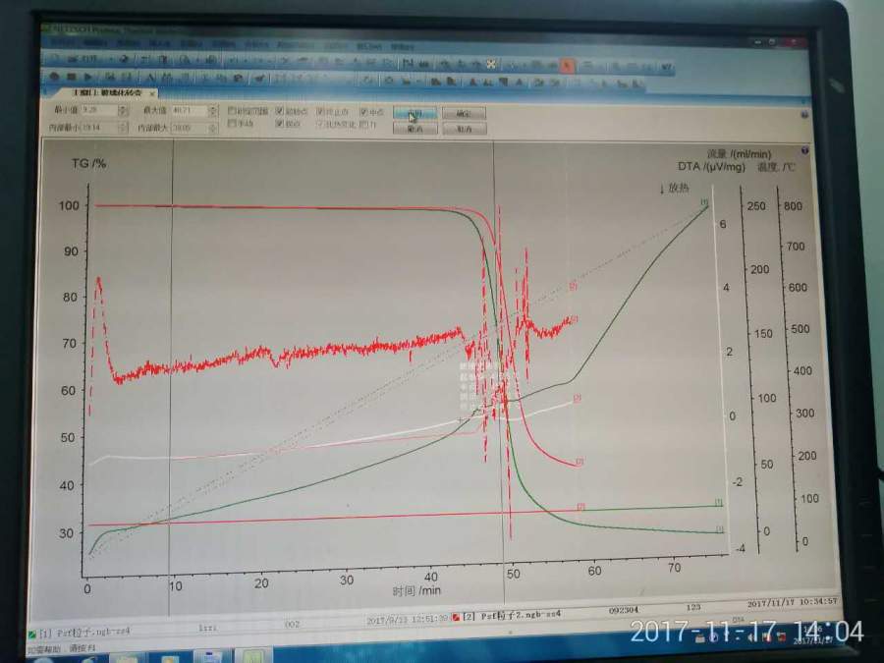Screen dimensions: 884x663
Task: Click the 最大值 spinner arrows
Action: pos(212,110)
